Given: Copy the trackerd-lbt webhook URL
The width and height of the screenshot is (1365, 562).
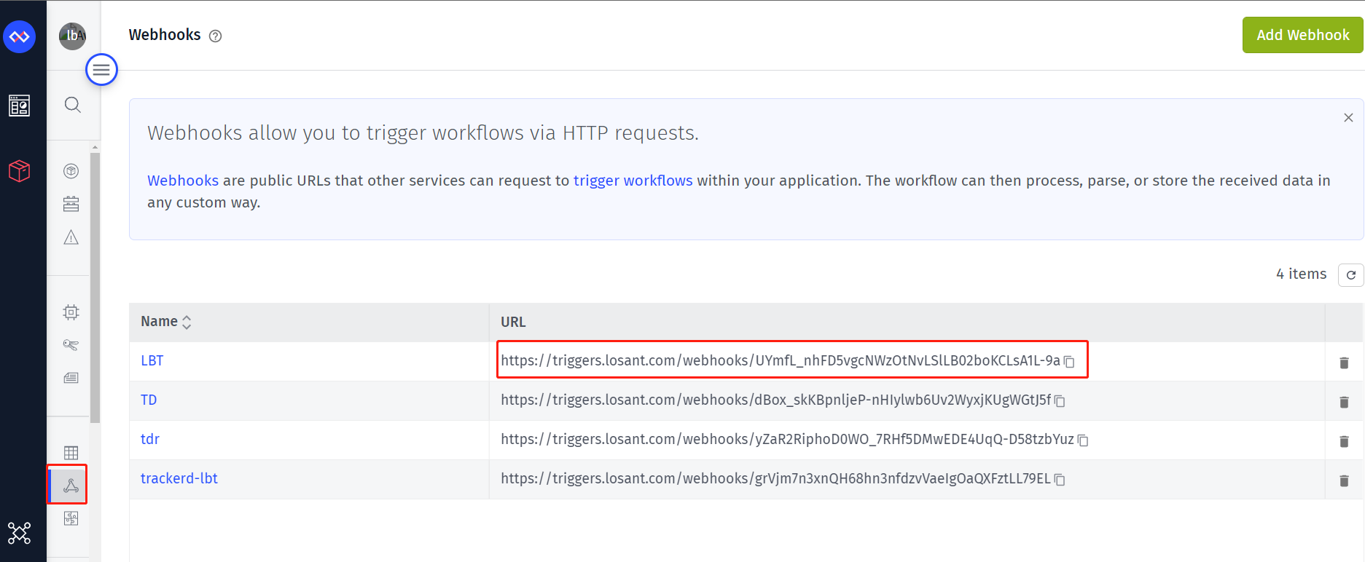Looking at the screenshot, I should tap(1060, 480).
